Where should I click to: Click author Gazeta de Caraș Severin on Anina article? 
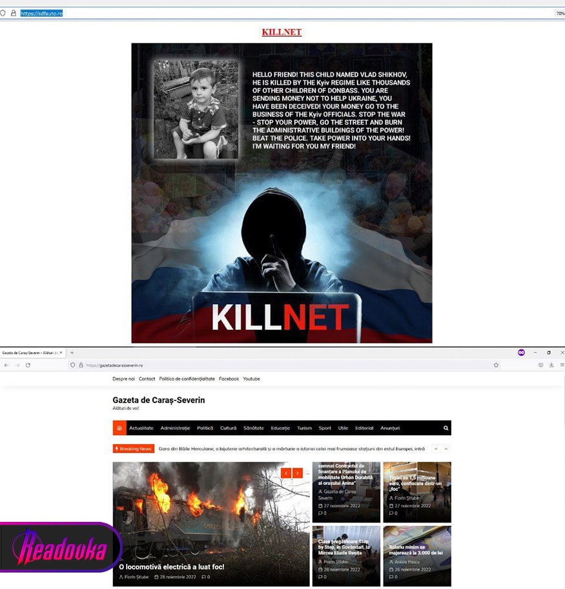337,495
